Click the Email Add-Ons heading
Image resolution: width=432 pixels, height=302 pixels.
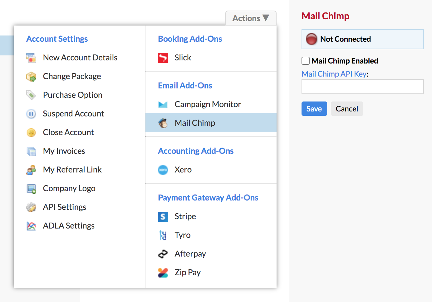(x=185, y=86)
